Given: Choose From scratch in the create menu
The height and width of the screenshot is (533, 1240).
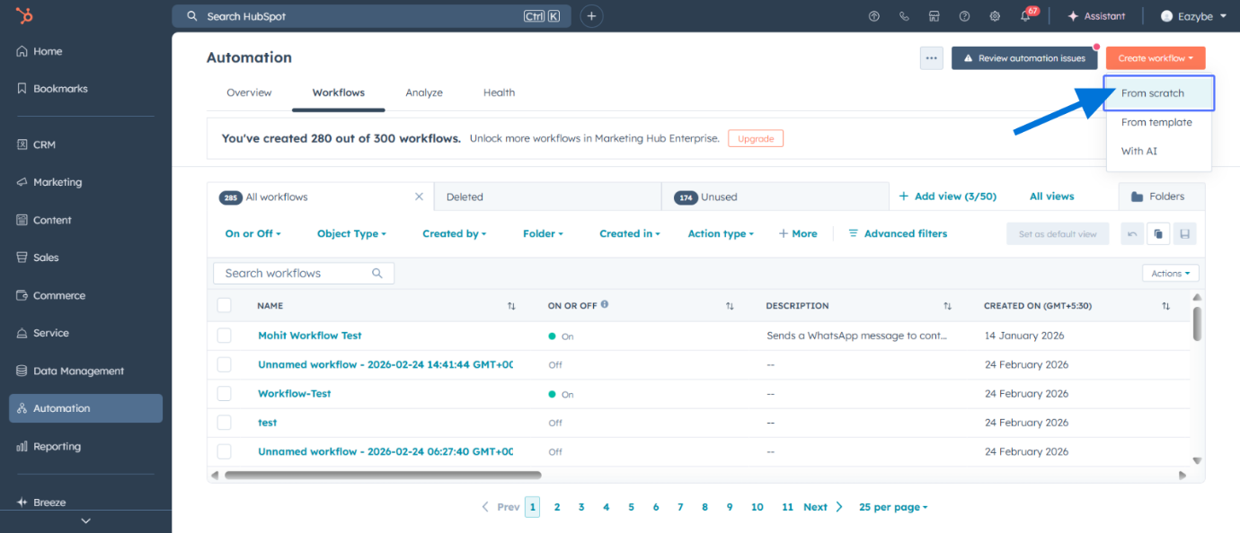Looking at the screenshot, I should [x=1159, y=93].
